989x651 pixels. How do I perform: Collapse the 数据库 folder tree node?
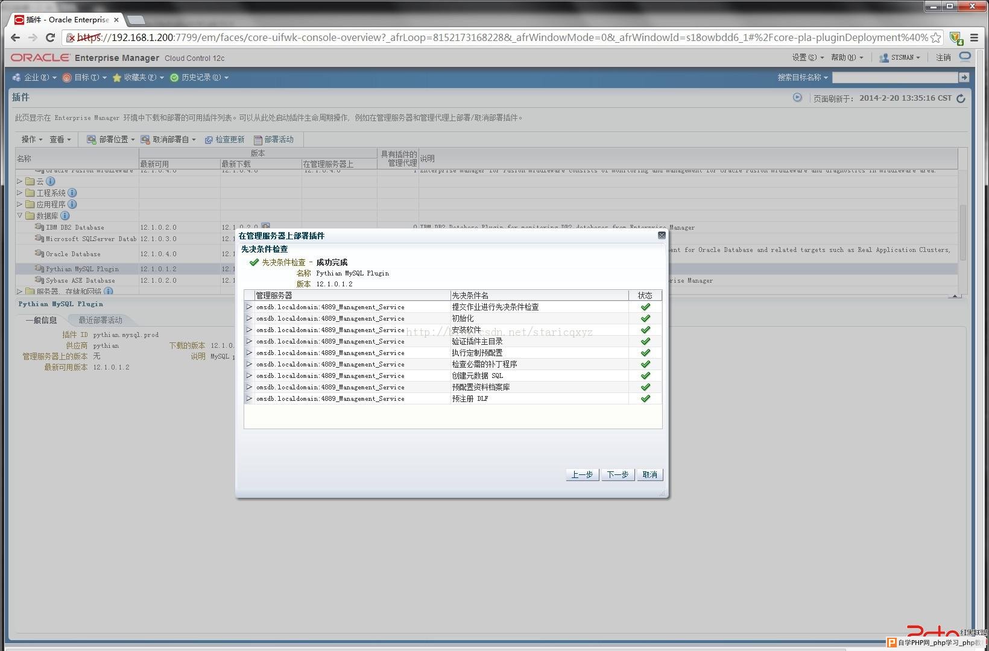[x=20, y=216]
